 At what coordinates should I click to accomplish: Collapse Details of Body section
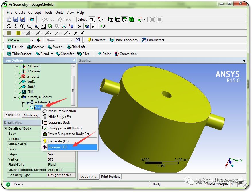point(5,128)
